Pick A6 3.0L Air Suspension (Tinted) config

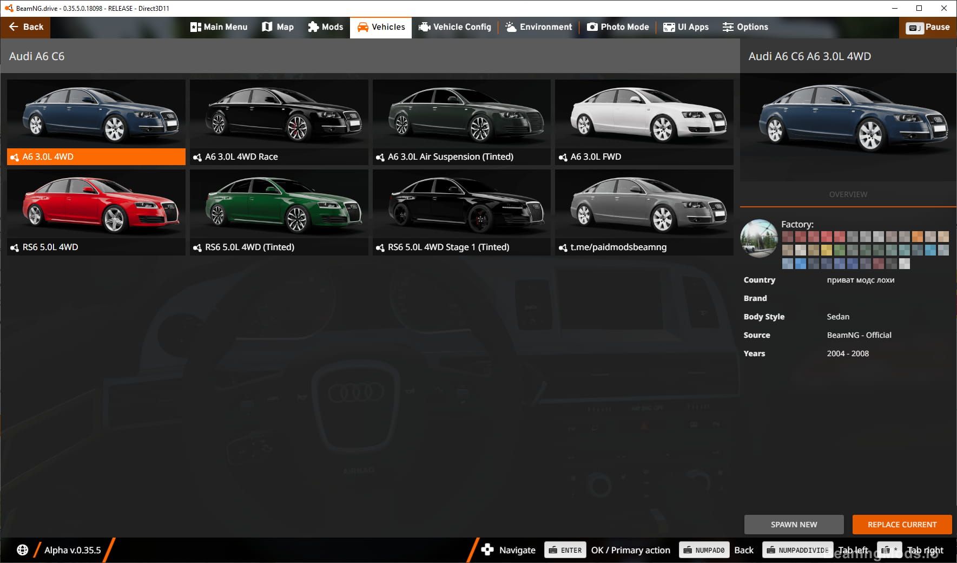click(461, 122)
